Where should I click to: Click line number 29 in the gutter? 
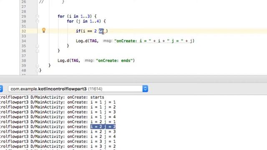click(x=24, y=16)
